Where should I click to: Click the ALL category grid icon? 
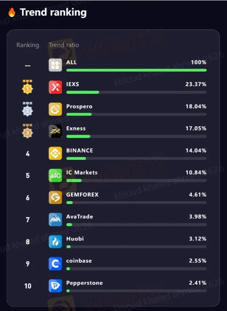[55, 65]
